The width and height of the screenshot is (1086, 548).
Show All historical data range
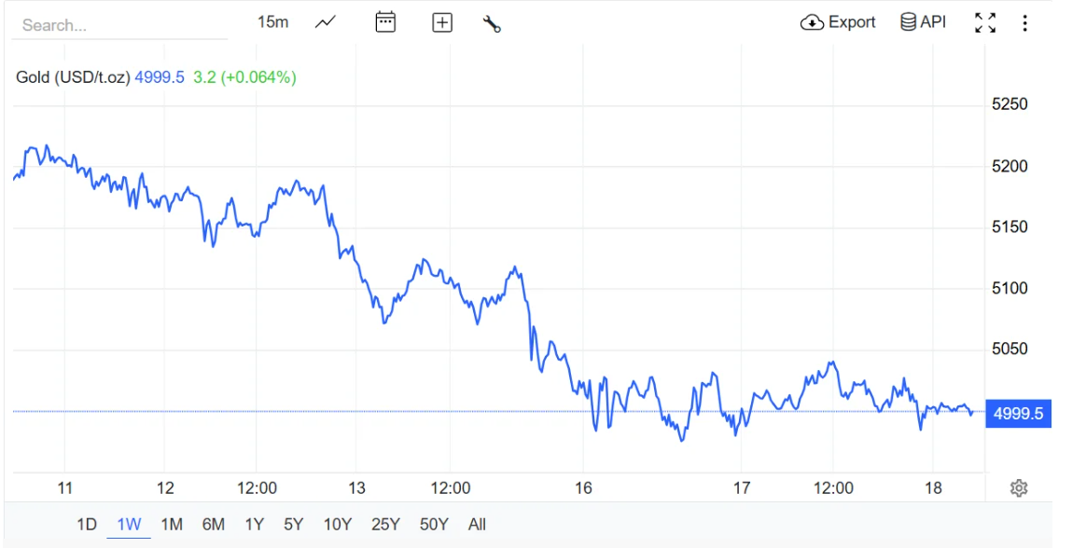tap(477, 525)
